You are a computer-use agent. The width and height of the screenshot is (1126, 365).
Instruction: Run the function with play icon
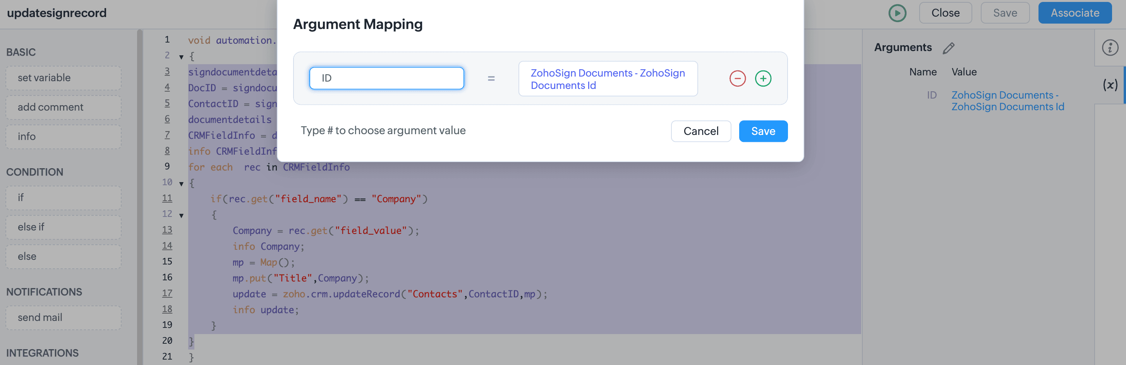pyautogui.click(x=897, y=13)
